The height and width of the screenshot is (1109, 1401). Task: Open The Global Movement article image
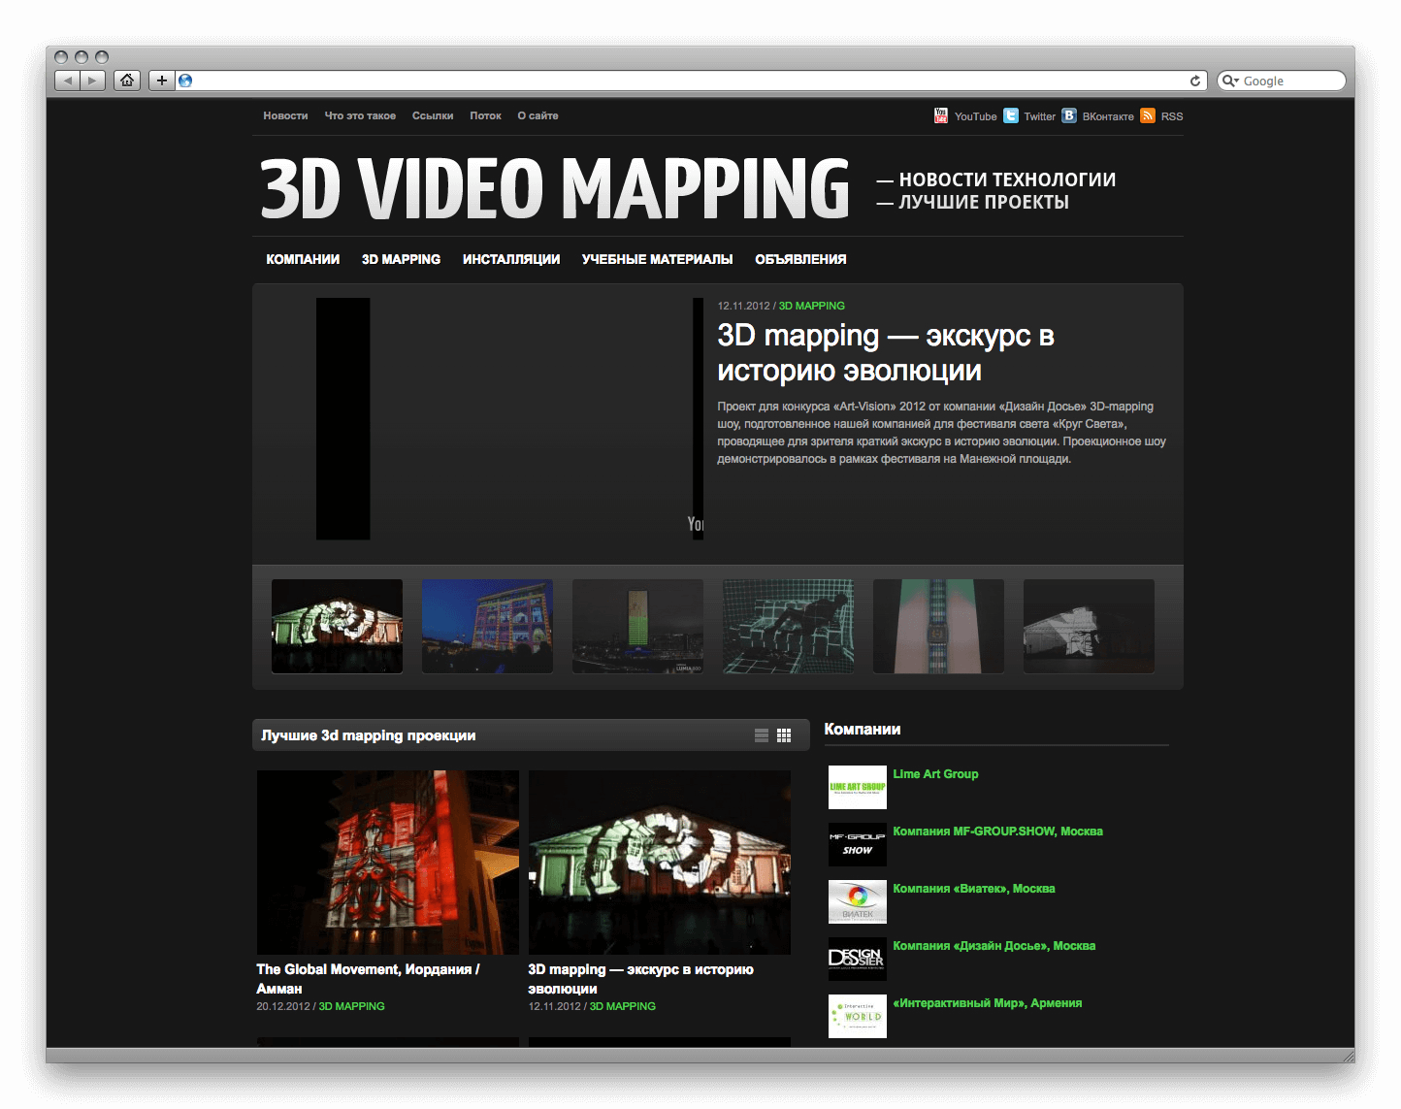(387, 862)
